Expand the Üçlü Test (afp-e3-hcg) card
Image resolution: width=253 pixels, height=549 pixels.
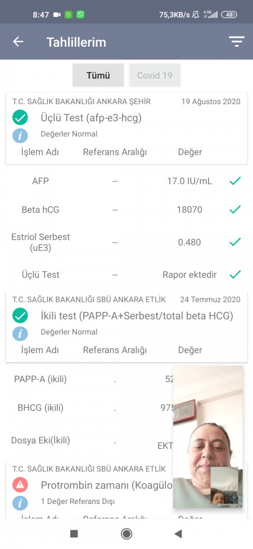[x=126, y=128]
